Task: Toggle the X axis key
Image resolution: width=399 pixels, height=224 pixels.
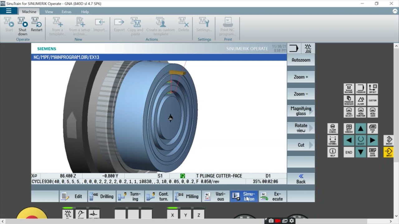Action: [x=172, y=215]
